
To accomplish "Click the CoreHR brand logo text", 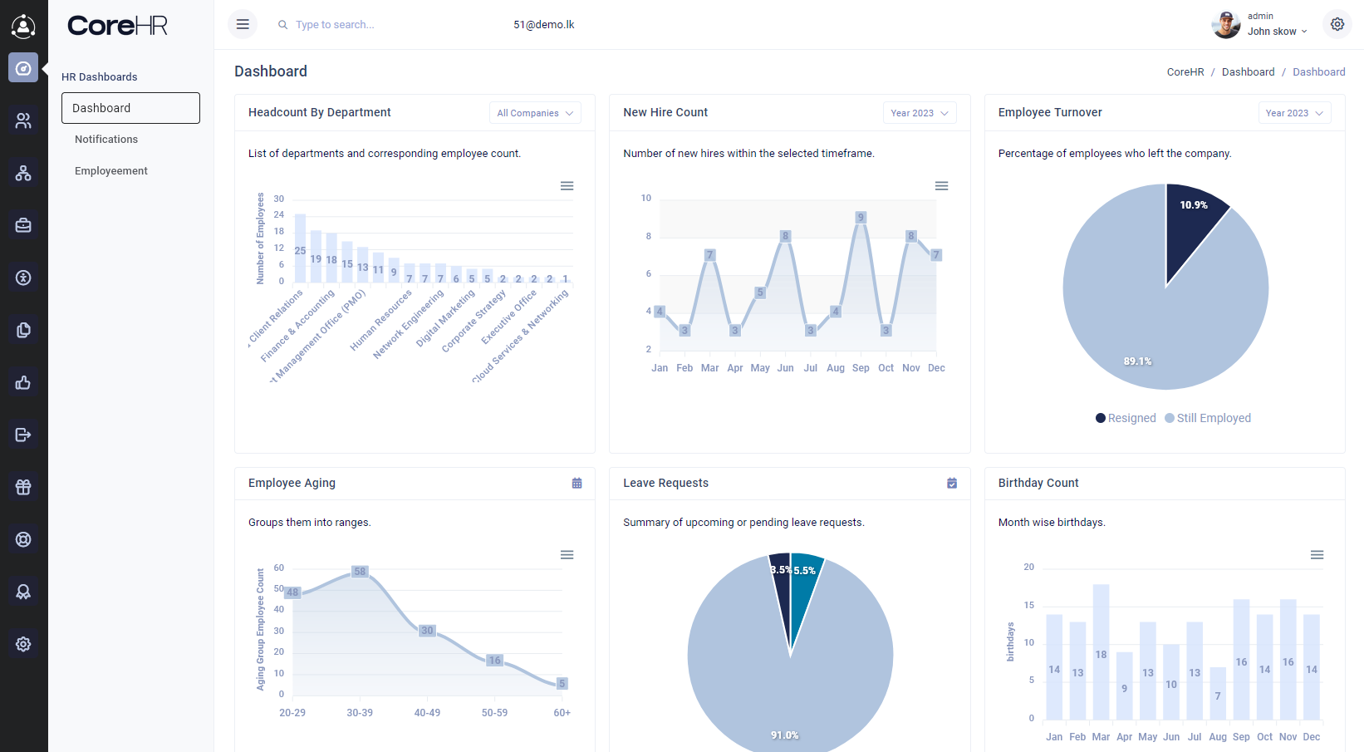I will [x=117, y=26].
